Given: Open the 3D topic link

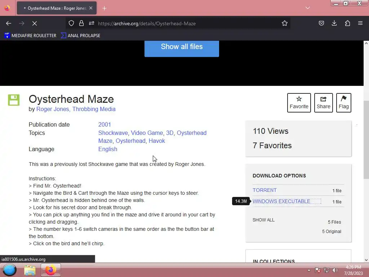Looking at the screenshot, I should coord(170,133).
